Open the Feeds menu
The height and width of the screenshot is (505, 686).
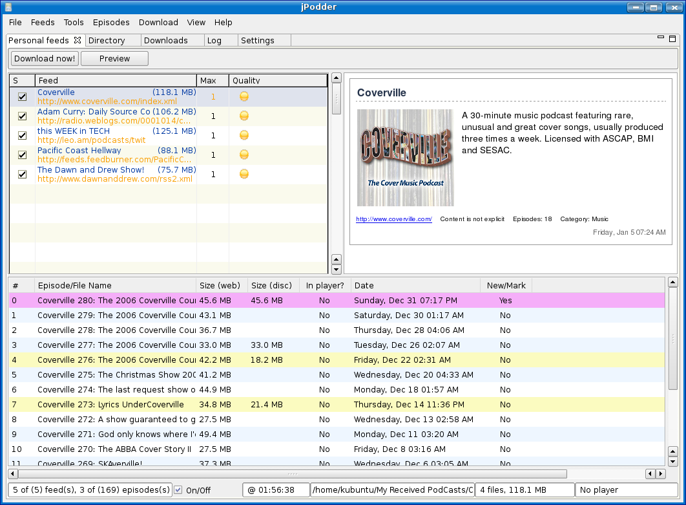pyautogui.click(x=43, y=23)
